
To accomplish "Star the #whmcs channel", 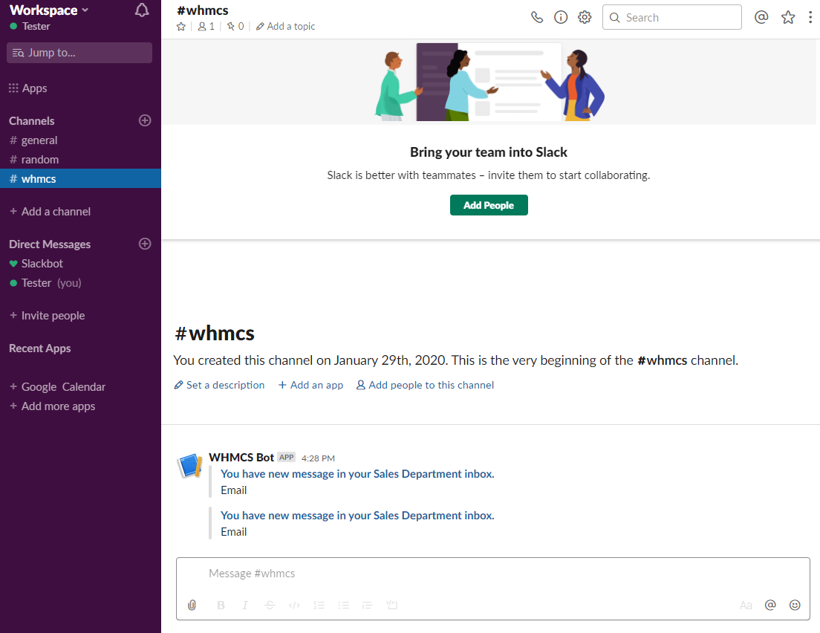I will point(181,26).
